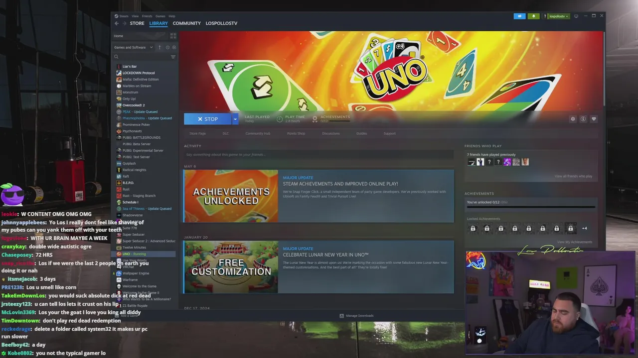Open the Support link
The width and height of the screenshot is (638, 358).
389,133
